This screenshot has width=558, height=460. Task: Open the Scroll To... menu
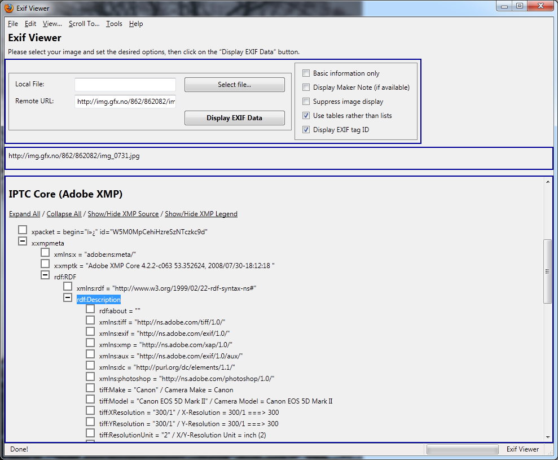click(x=84, y=24)
